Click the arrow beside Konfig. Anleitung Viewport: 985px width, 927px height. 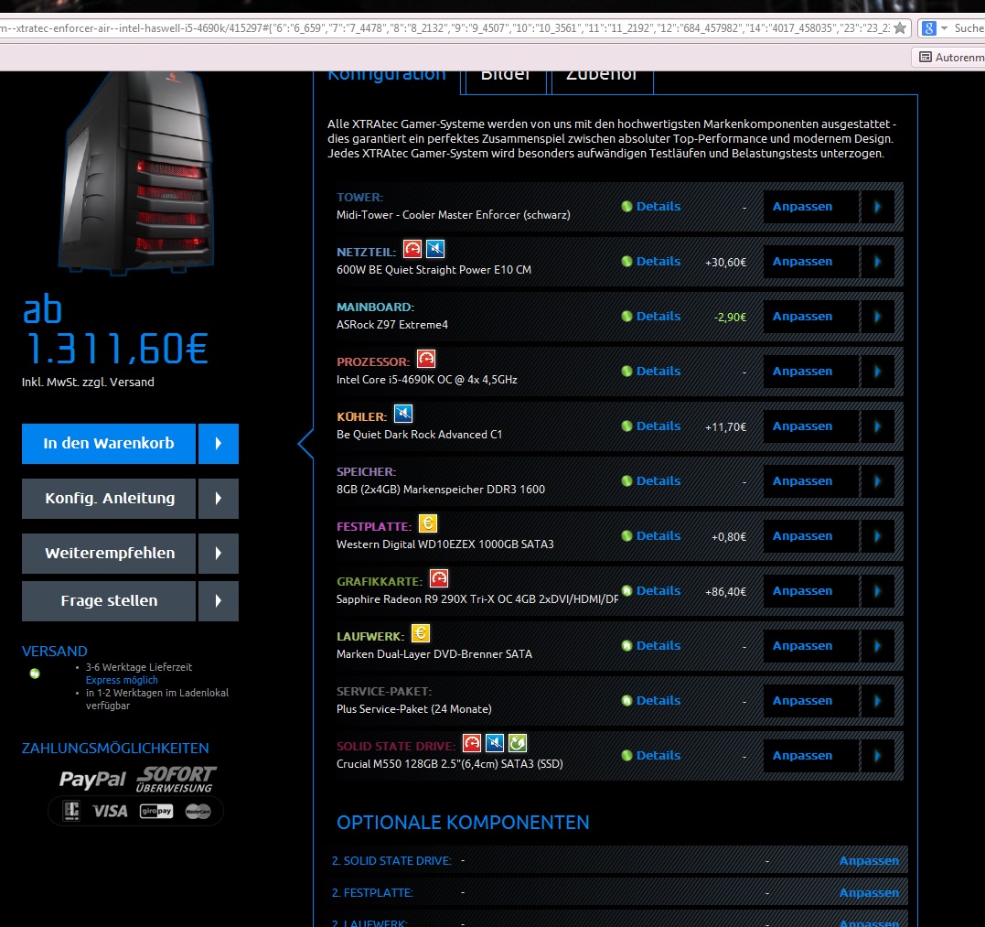pyautogui.click(x=219, y=499)
